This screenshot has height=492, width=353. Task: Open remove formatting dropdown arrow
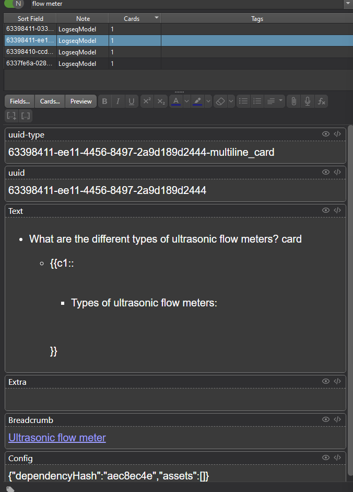click(x=231, y=101)
